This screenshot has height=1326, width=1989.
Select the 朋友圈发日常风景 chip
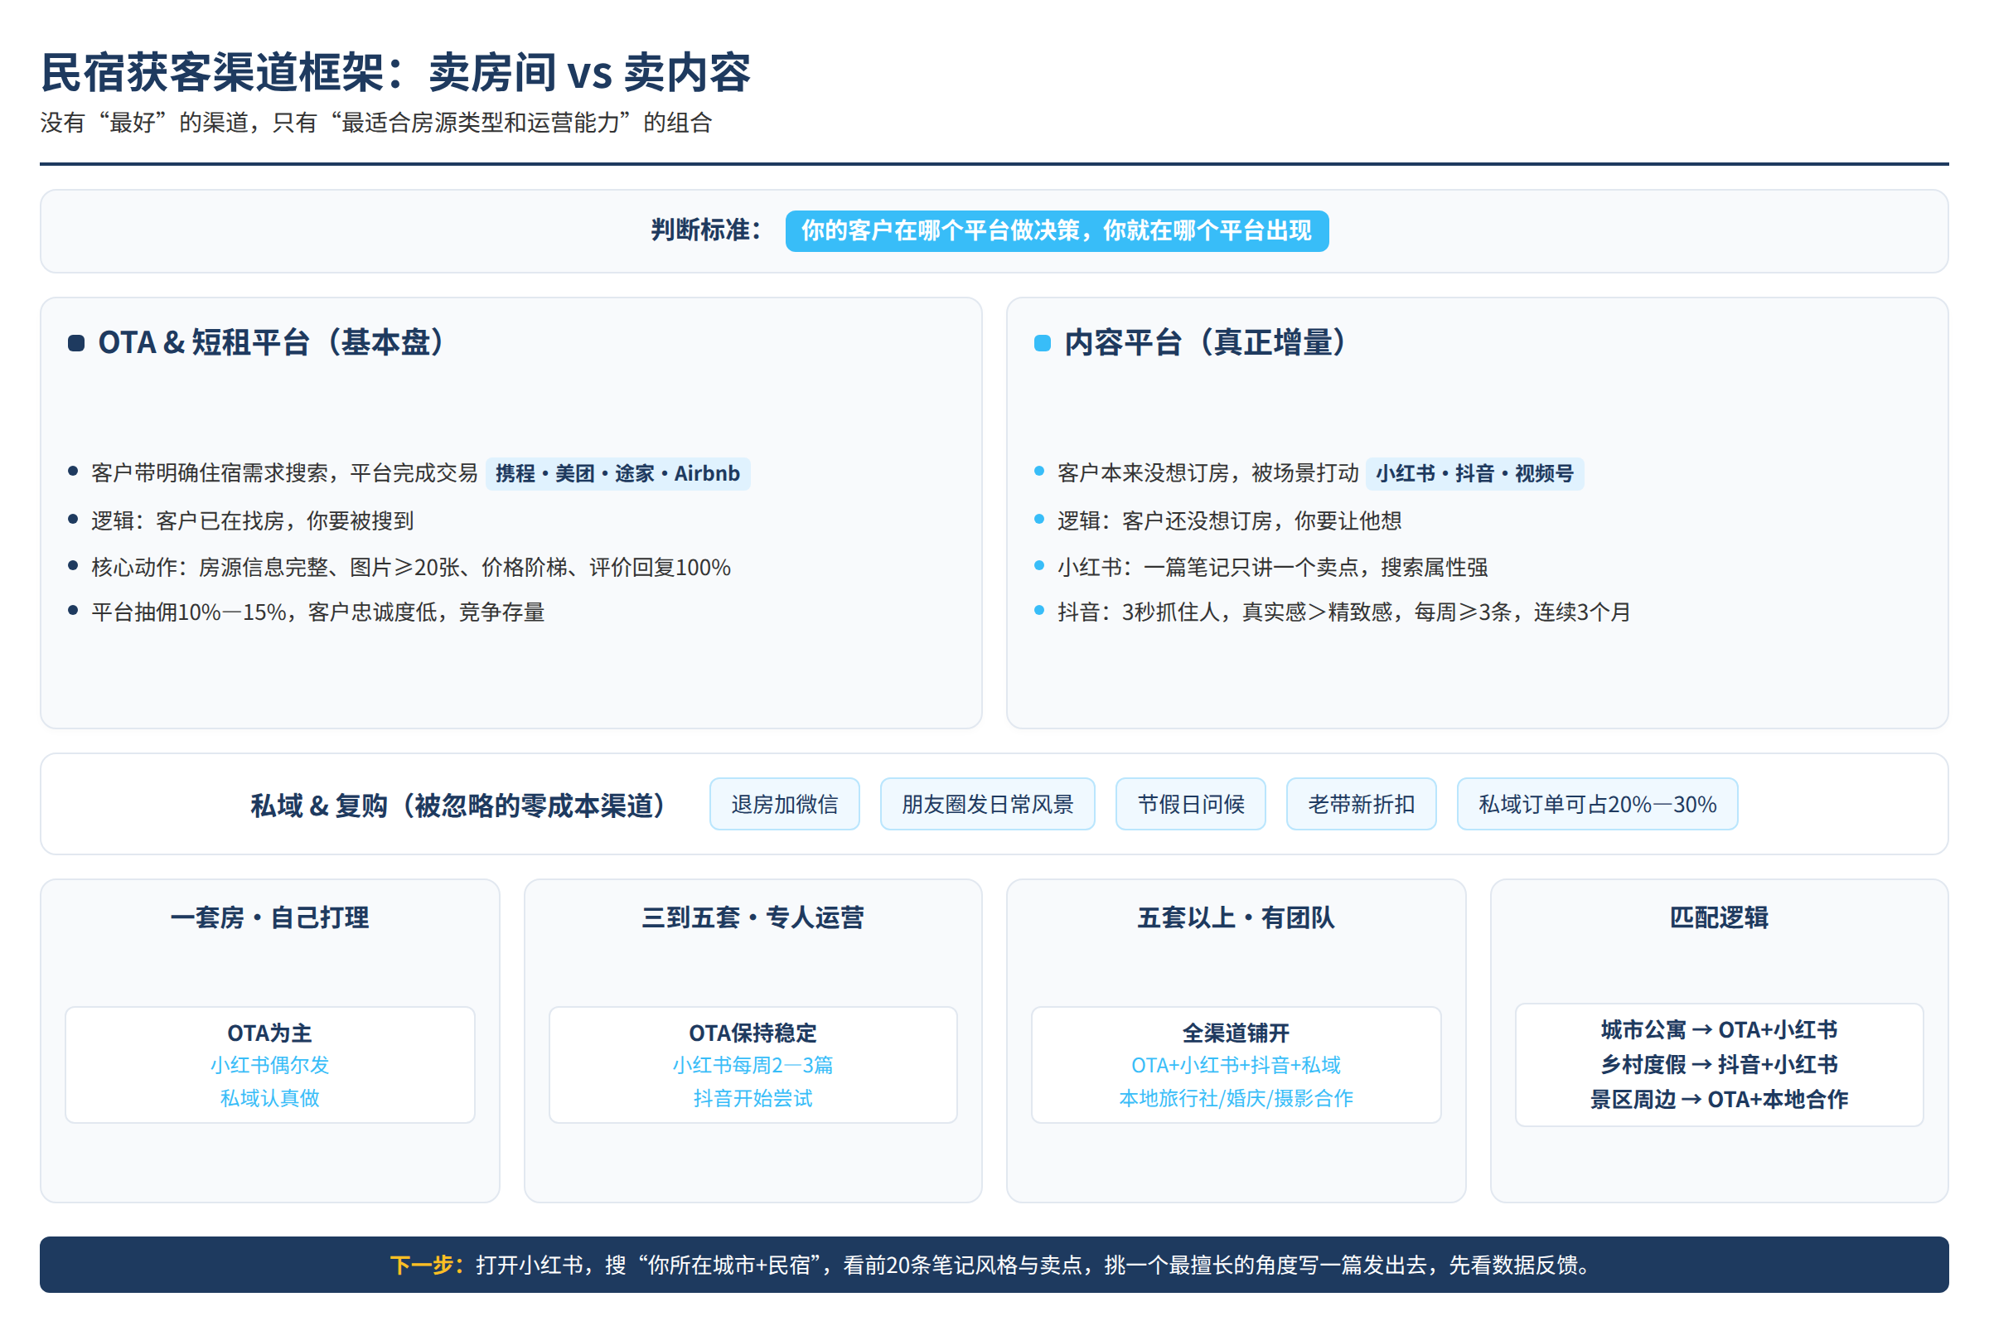(988, 804)
